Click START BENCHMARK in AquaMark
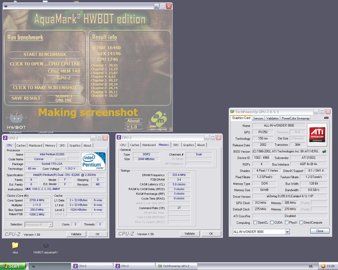The width and height of the screenshot is (338, 270). (45, 55)
